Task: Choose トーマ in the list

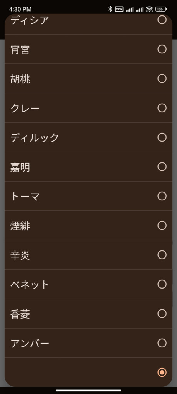Action: (x=88, y=196)
